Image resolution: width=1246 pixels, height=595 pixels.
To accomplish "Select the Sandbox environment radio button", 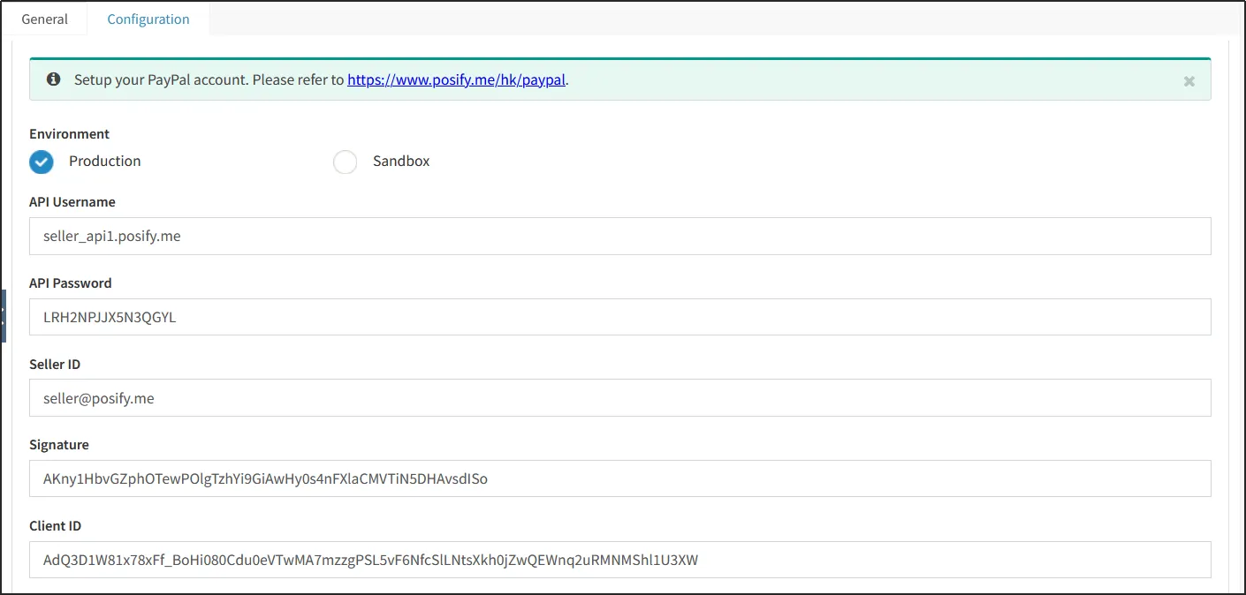I will [345, 162].
